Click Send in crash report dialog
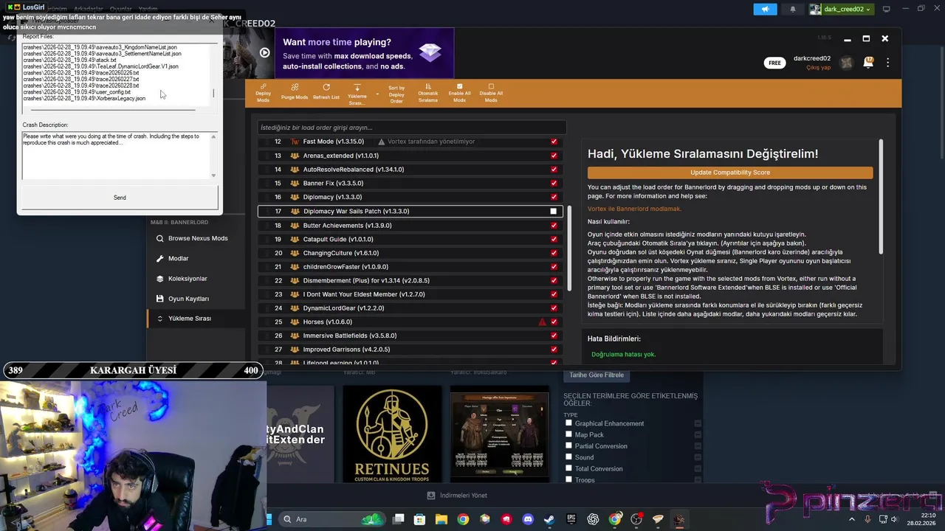 (x=120, y=198)
